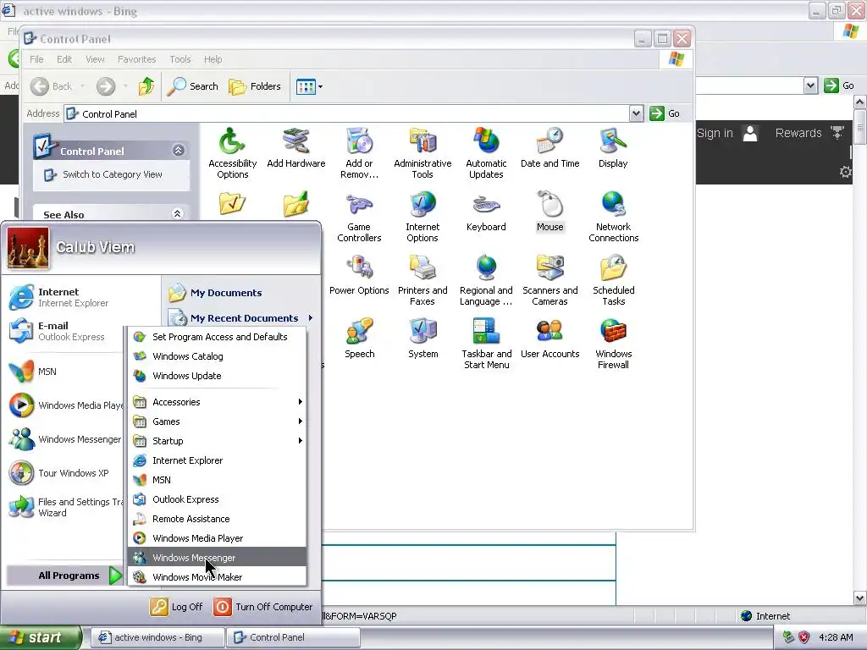
Task: Collapse the See Also sidebar section
Action: (x=178, y=213)
